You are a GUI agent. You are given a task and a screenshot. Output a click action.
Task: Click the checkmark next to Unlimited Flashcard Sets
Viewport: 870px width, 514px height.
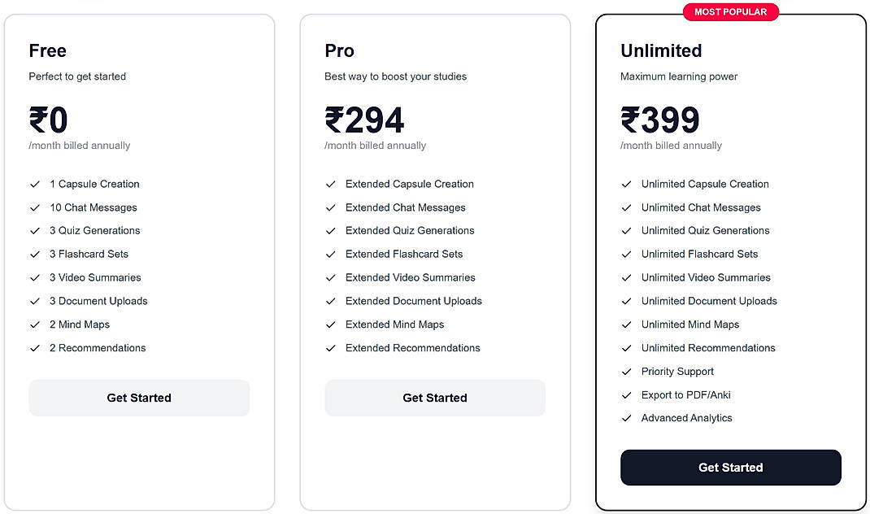pyautogui.click(x=627, y=254)
